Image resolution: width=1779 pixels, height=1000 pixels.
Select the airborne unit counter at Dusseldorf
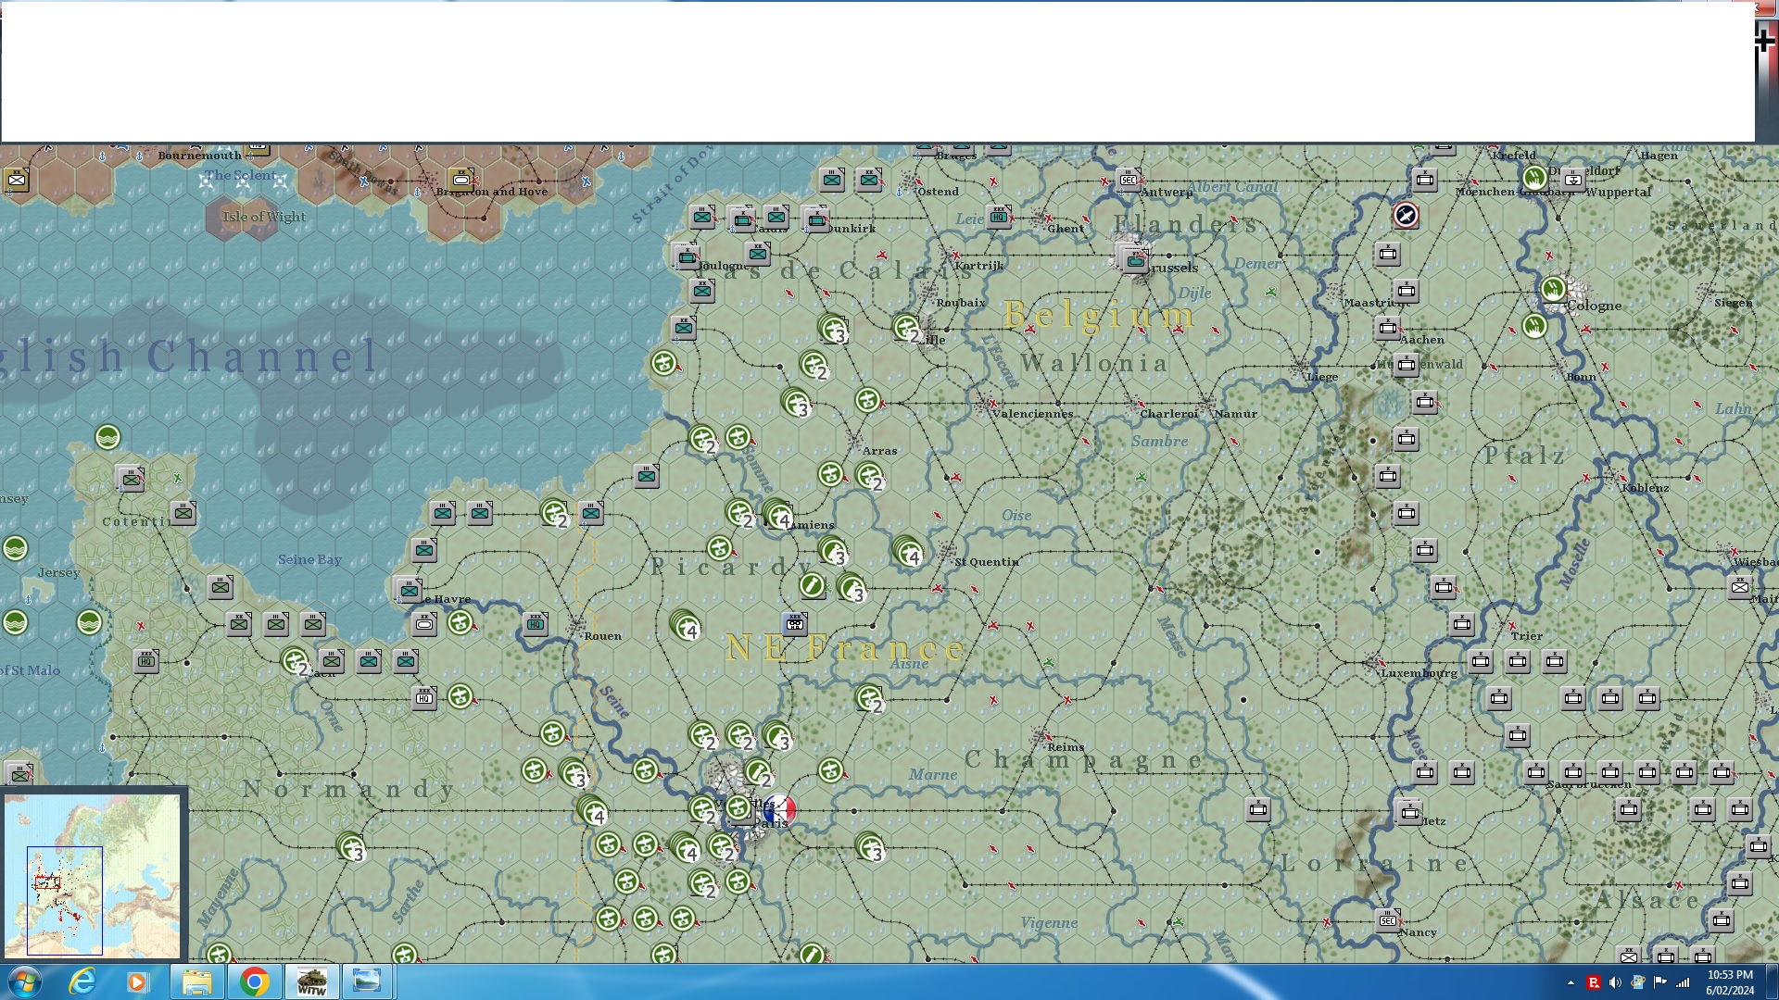[x=1573, y=179]
